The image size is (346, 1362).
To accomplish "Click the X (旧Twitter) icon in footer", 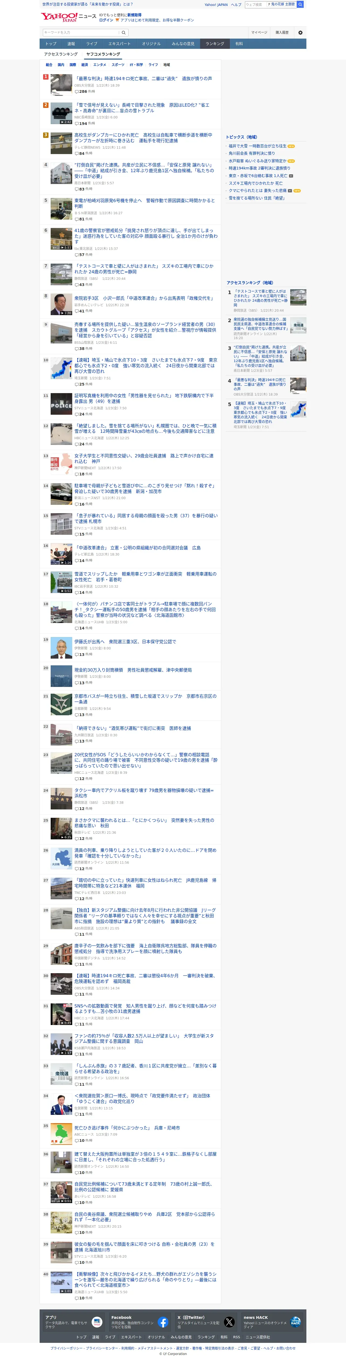I will coord(229,1322).
